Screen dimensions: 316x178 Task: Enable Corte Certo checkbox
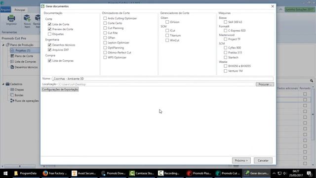(105, 23)
